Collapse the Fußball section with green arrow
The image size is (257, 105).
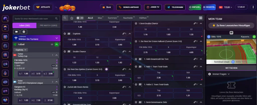(x=56, y=44)
